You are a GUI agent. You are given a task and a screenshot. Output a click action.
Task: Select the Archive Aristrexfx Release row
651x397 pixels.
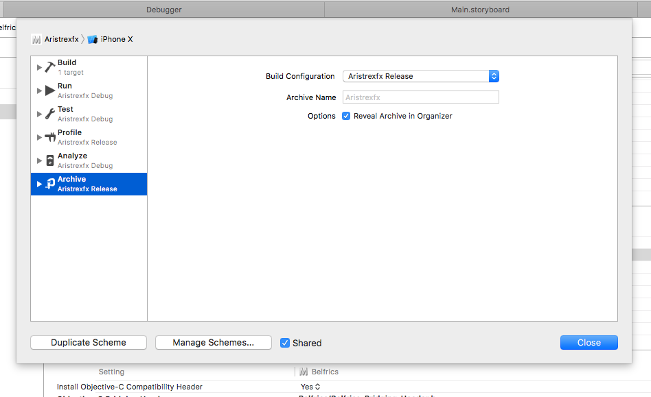coord(89,184)
